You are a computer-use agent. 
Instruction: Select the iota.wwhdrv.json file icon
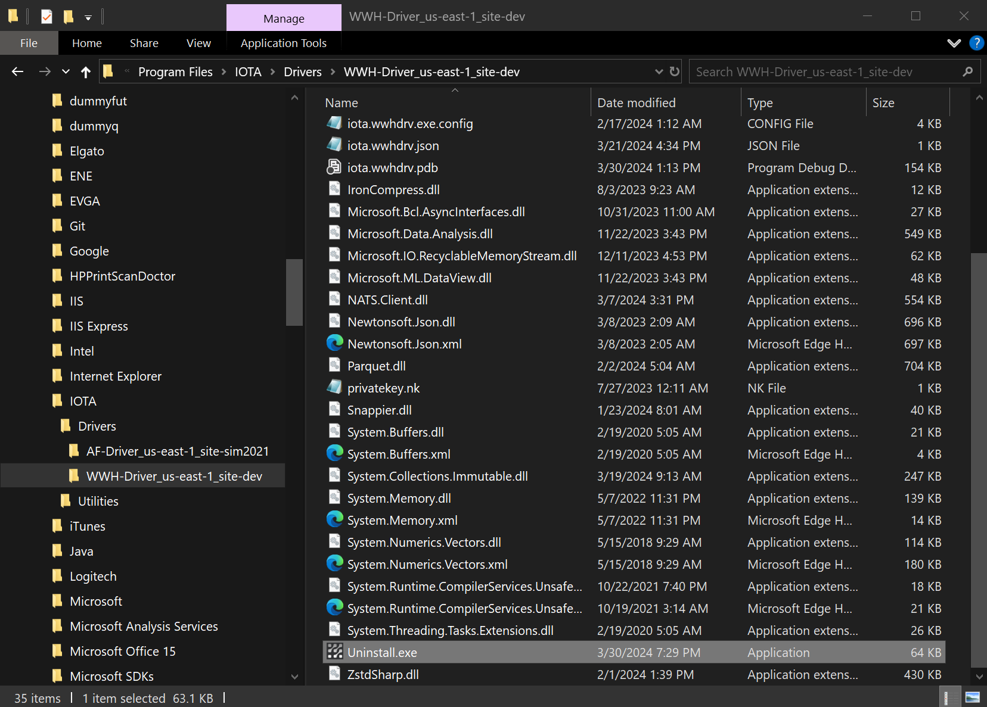point(334,145)
